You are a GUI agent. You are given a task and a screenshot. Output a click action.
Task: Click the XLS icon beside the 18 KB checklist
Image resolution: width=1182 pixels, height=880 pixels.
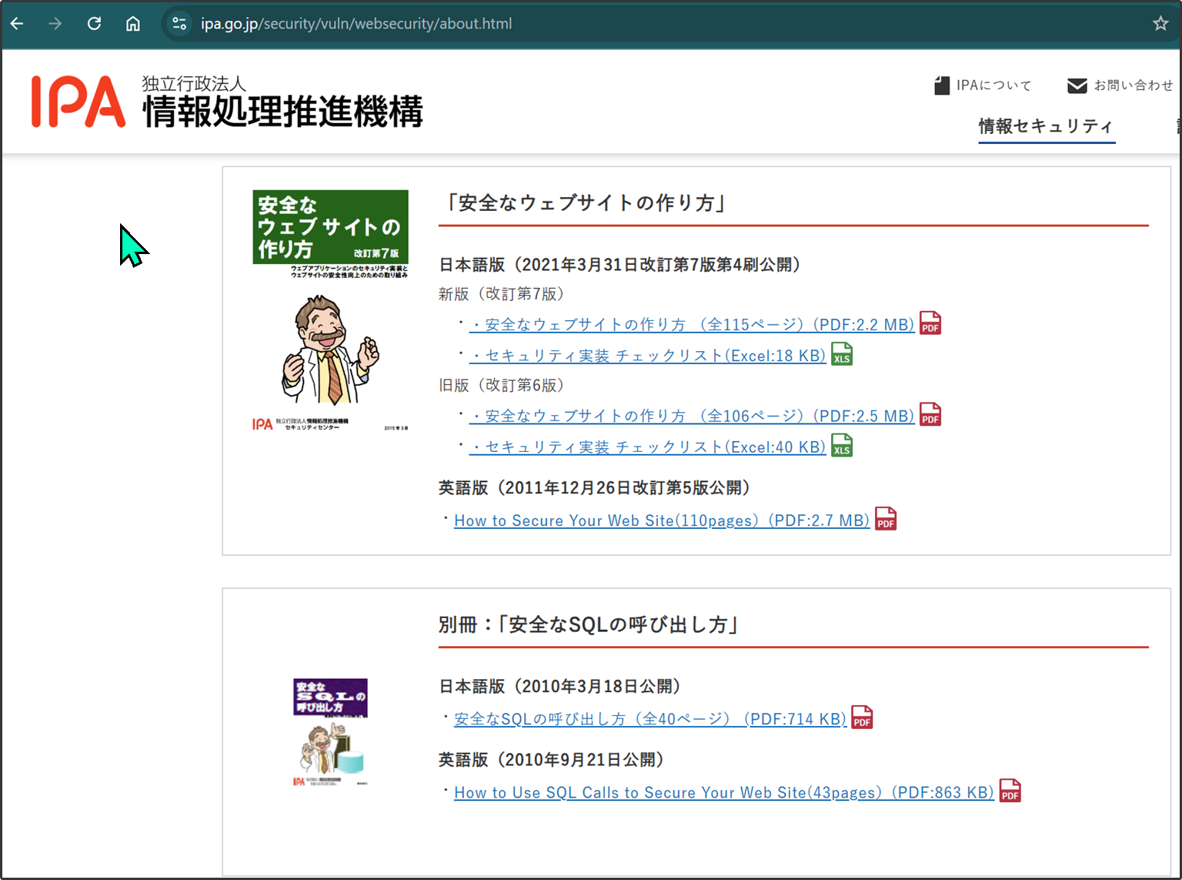point(842,355)
